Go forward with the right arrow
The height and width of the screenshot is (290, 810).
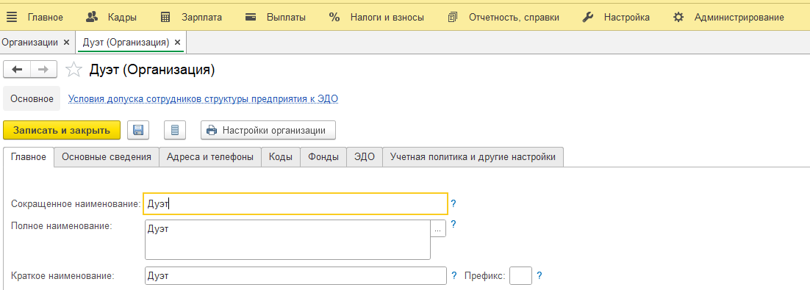[x=43, y=70]
